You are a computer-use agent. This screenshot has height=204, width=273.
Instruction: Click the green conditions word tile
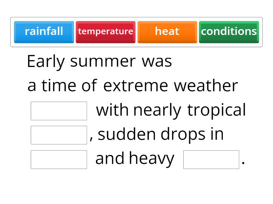[229, 32]
